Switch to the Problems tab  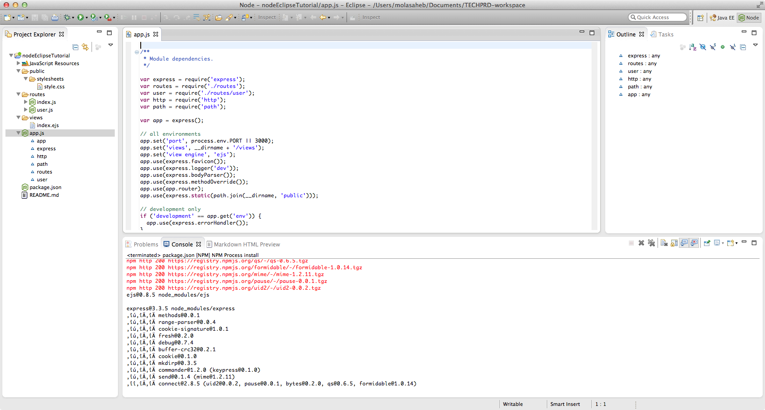[142, 244]
